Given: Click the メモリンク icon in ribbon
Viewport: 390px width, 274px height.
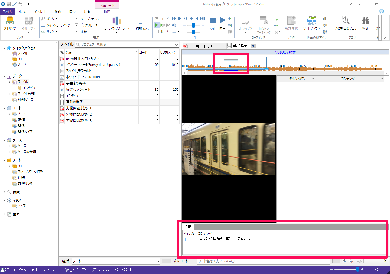Looking at the screenshot, I should point(10,21).
